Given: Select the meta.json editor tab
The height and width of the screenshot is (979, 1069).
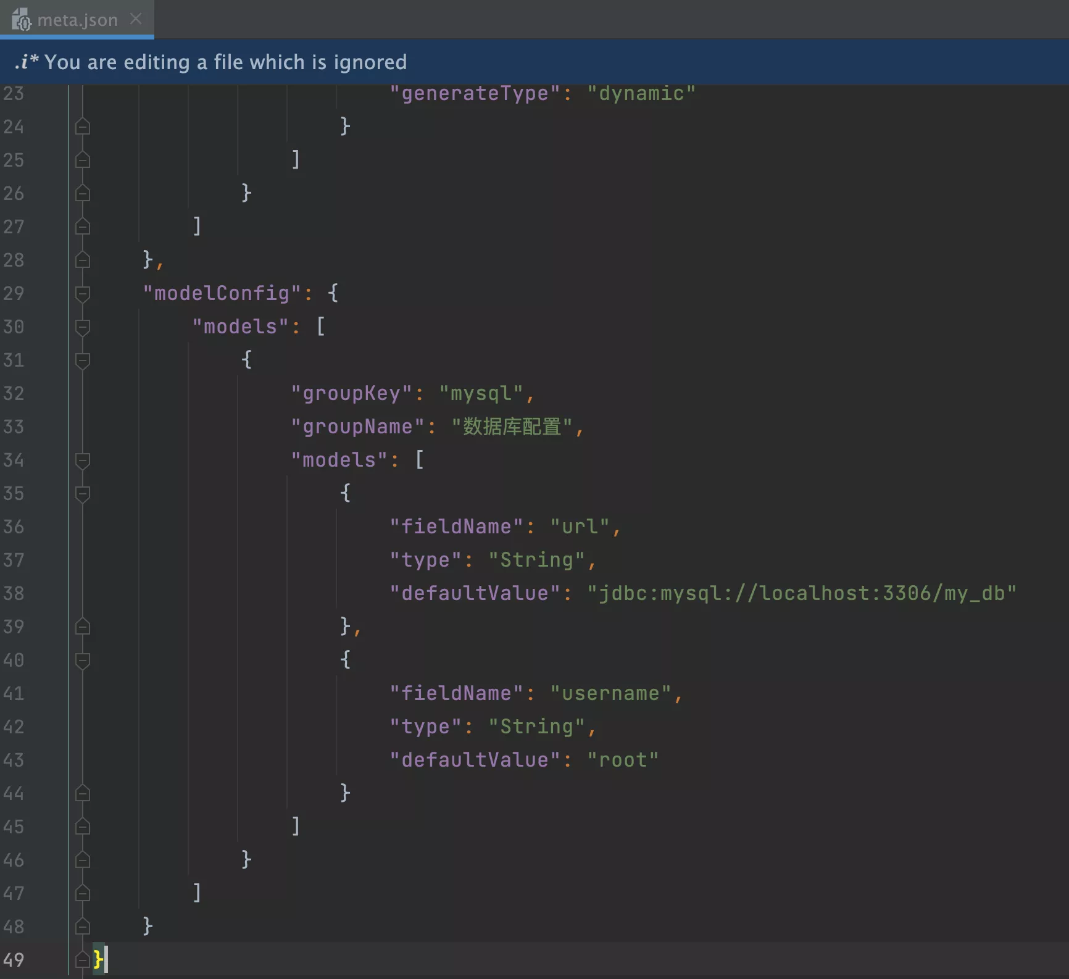Looking at the screenshot, I should 77,19.
